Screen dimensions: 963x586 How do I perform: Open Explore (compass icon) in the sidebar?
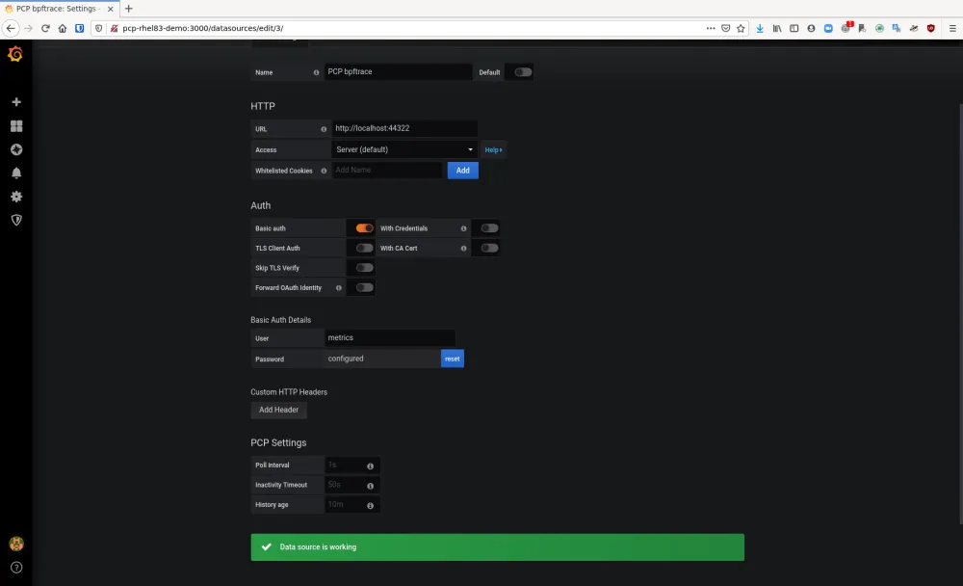(x=15, y=149)
